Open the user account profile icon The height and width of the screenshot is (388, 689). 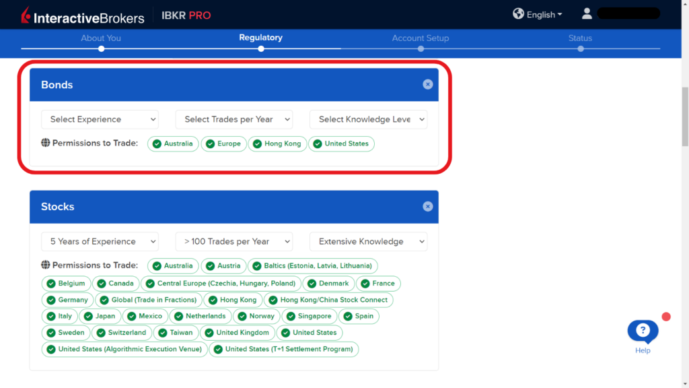(x=587, y=13)
